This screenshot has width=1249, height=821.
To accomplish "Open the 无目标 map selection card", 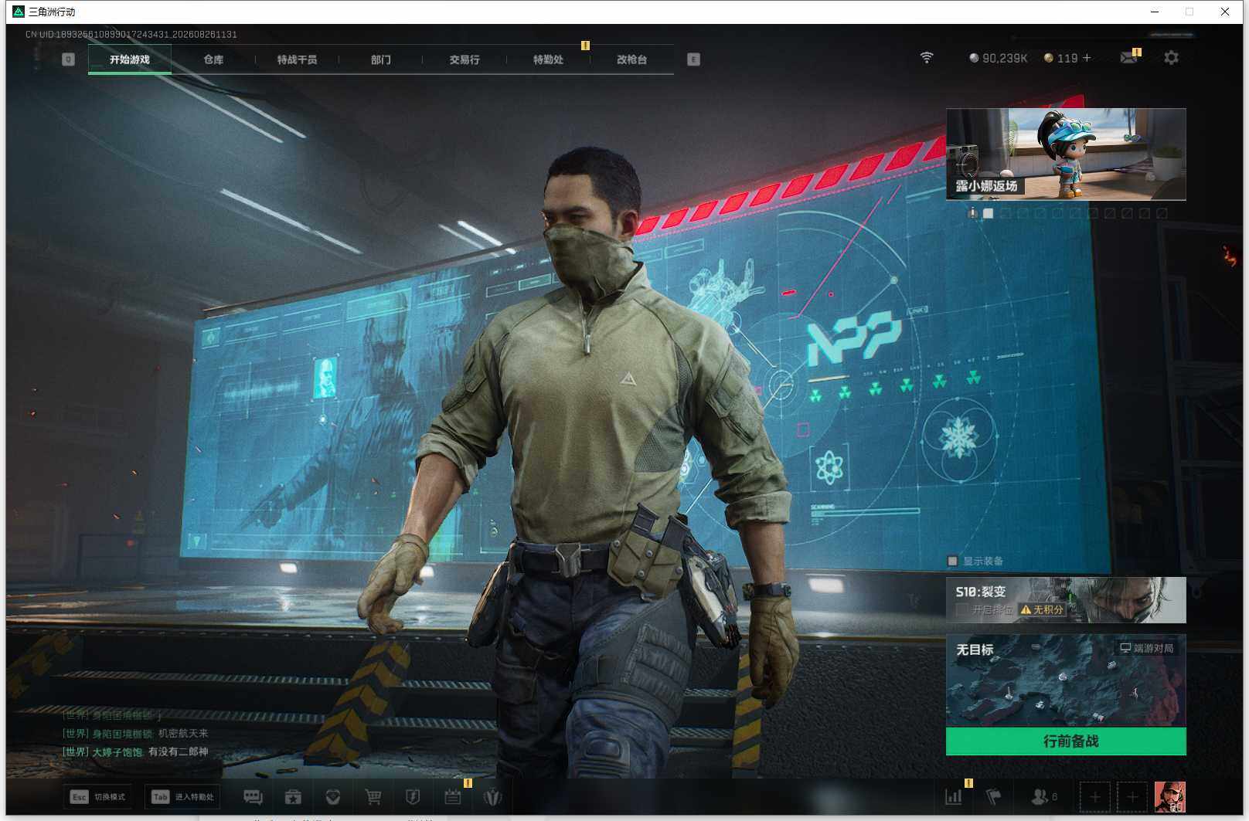I will coord(1066,680).
